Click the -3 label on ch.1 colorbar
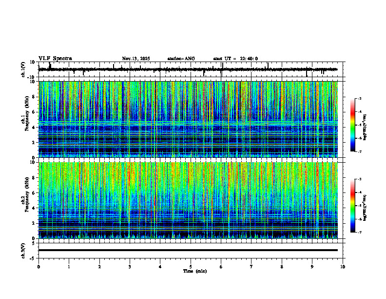 (360, 98)
